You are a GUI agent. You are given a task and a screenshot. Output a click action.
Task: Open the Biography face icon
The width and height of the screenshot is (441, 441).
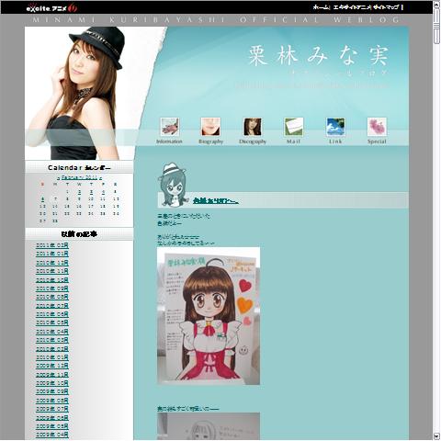tap(210, 127)
